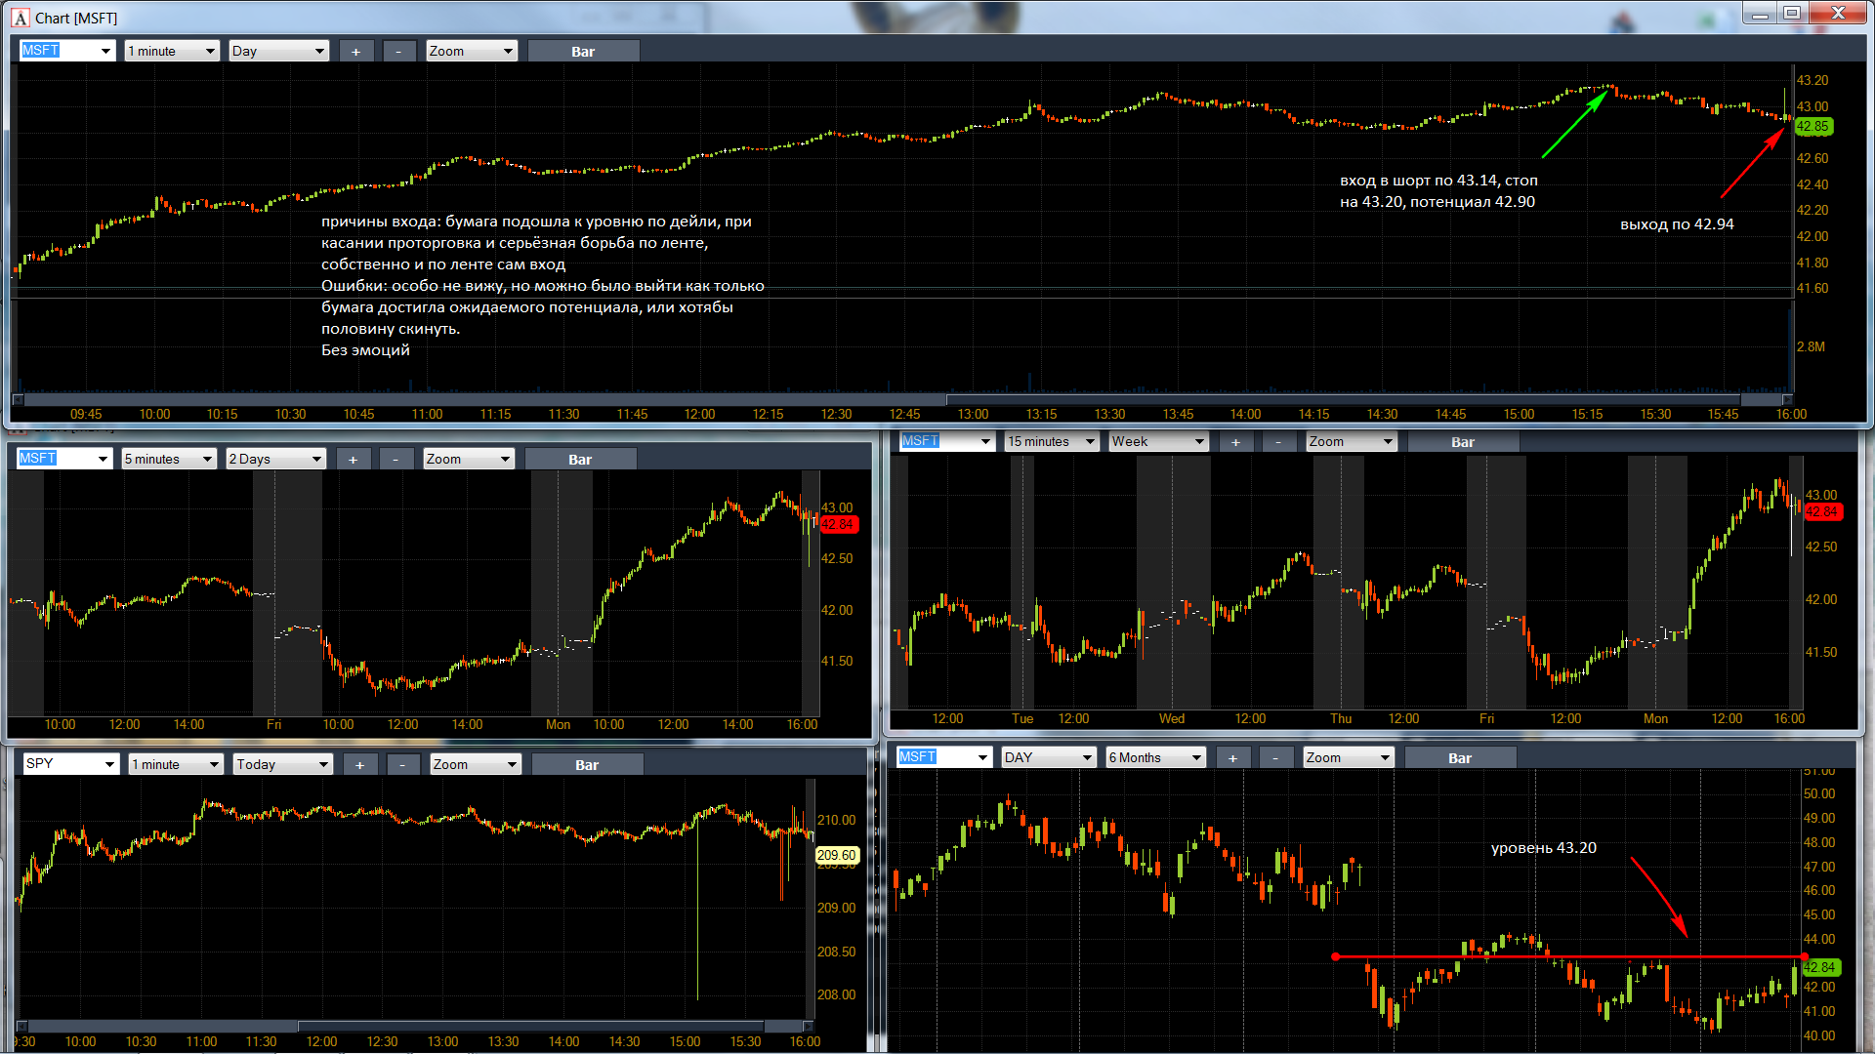Image resolution: width=1875 pixels, height=1054 pixels.
Task: Open symbol dropdown in daily MSFT chart
Action: pos(944,757)
